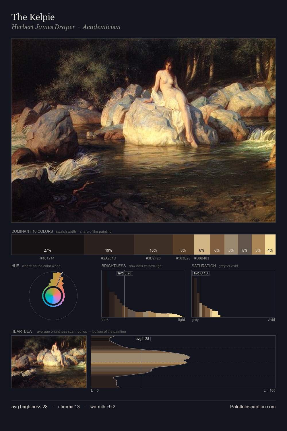287x431 pixels.
Task: Click the "avg L 28" label in Heartbeat chart
Action: (142, 339)
